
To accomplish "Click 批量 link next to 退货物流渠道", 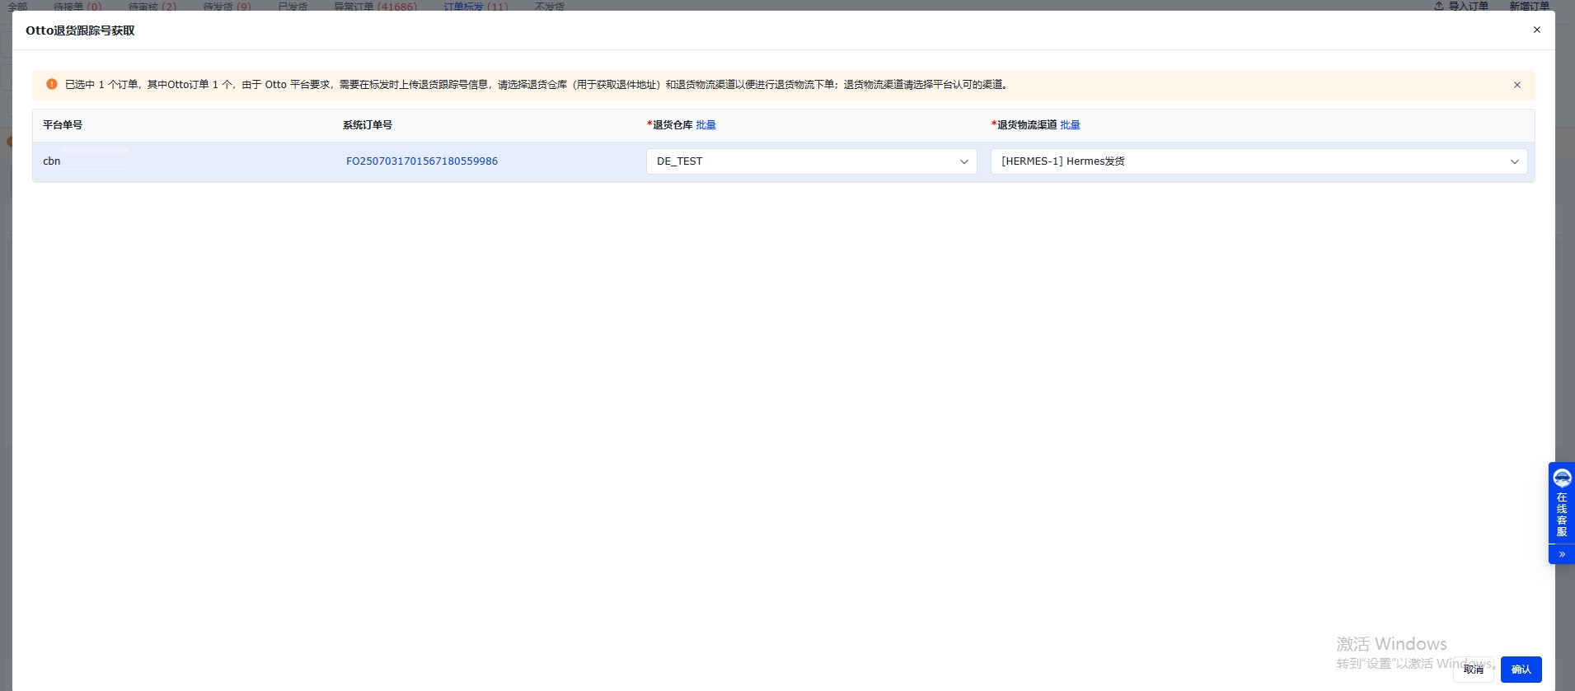I will pyautogui.click(x=1070, y=125).
